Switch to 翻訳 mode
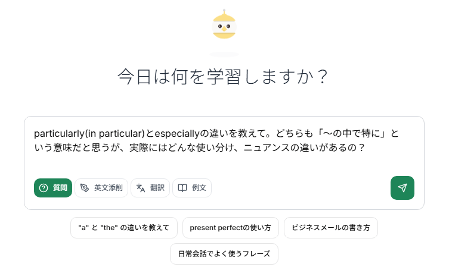Image resolution: width=449 pixels, height=270 pixels. 157,188
